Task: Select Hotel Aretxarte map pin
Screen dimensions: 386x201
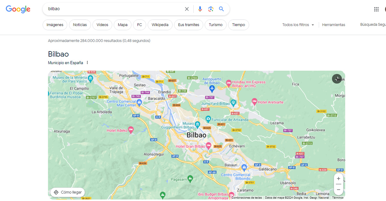Action: click(x=254, y=101)
